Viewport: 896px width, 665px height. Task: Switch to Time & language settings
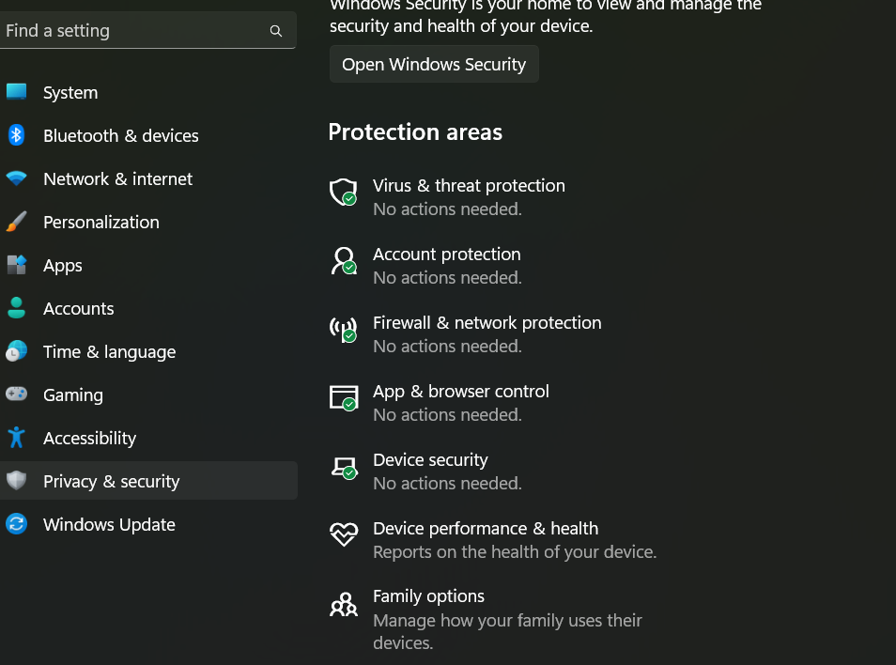point(109,351)
